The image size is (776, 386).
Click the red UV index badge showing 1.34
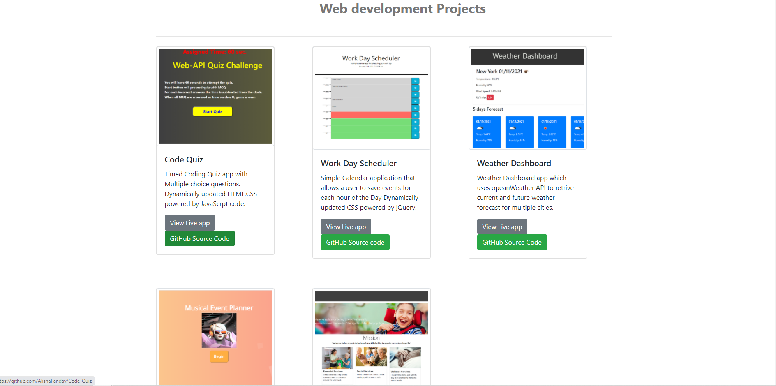490,97
